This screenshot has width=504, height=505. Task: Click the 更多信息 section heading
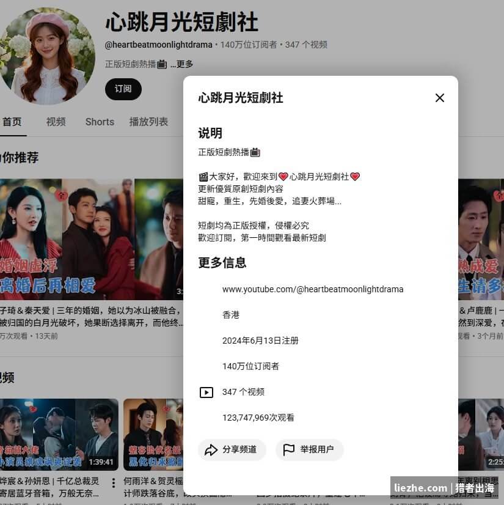point(222,262)
